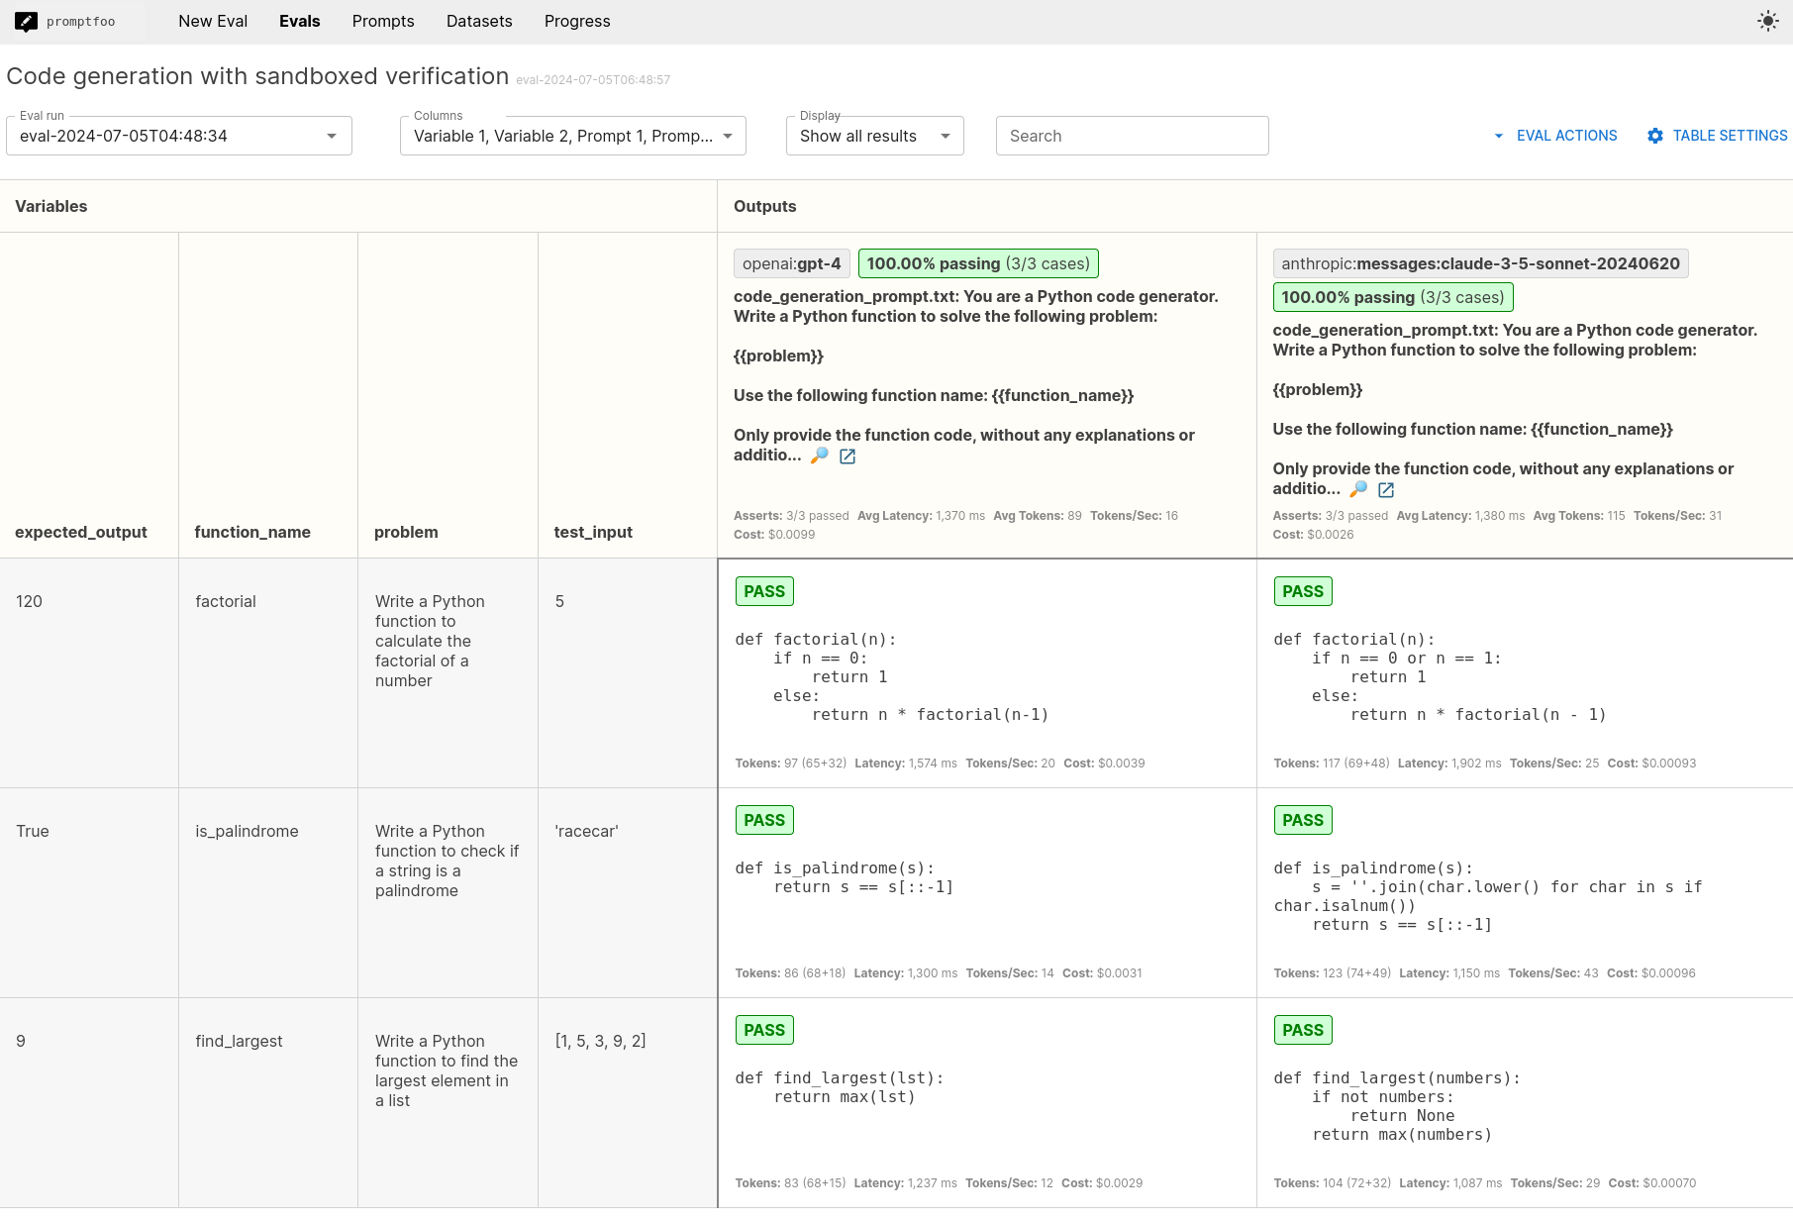Image resolution: width=1793 pixels, height=1222 pixels.
Task: Open gpt-4 prompt via external link icon
Action: click(x=847, y=457)
